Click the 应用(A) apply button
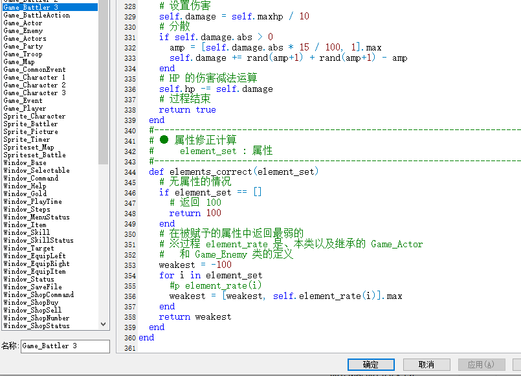Image resolution: width=521 pixels, height=376 pixels. pos(482,364)
